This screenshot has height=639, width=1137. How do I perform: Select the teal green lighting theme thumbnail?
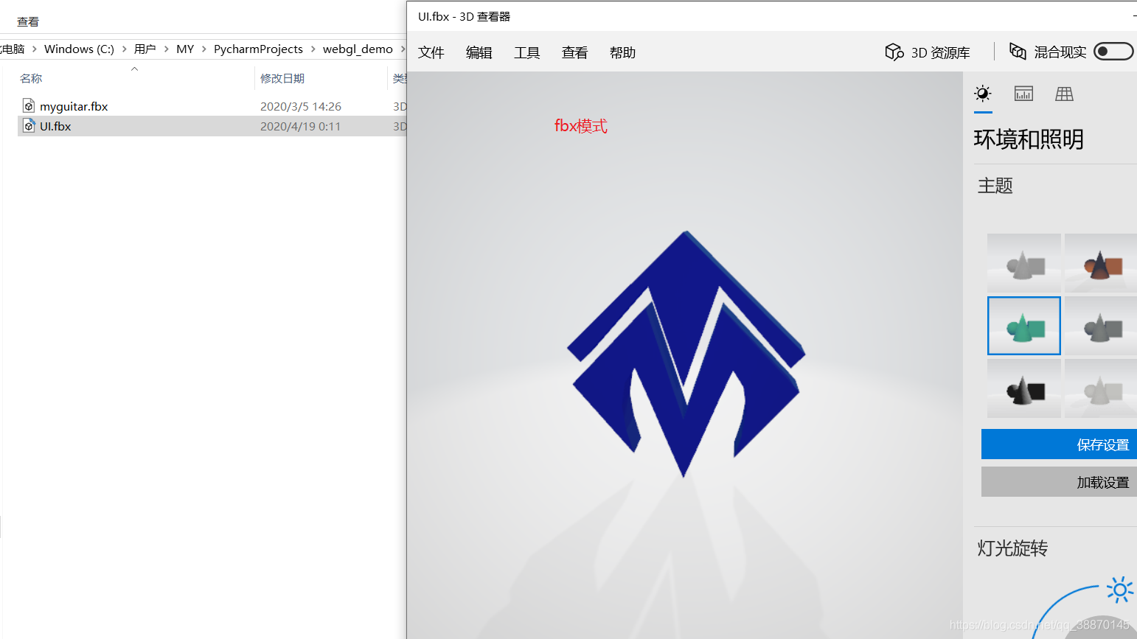point(1024,326)
